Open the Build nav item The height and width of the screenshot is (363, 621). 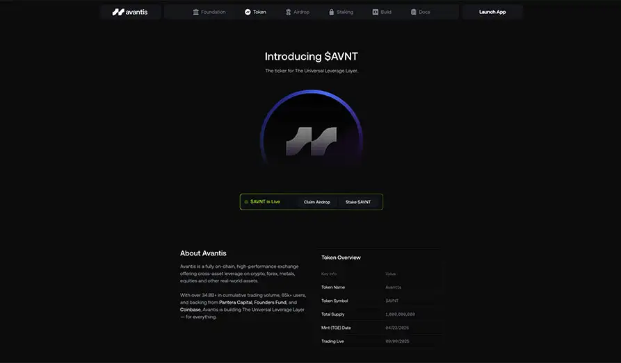(x=382, y=12)
